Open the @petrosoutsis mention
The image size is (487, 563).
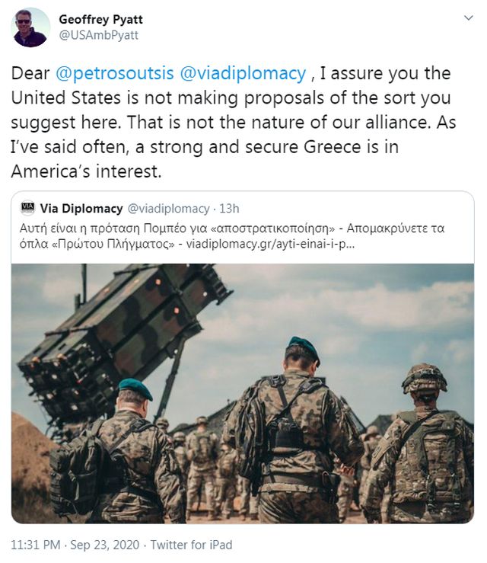point(113,74)
